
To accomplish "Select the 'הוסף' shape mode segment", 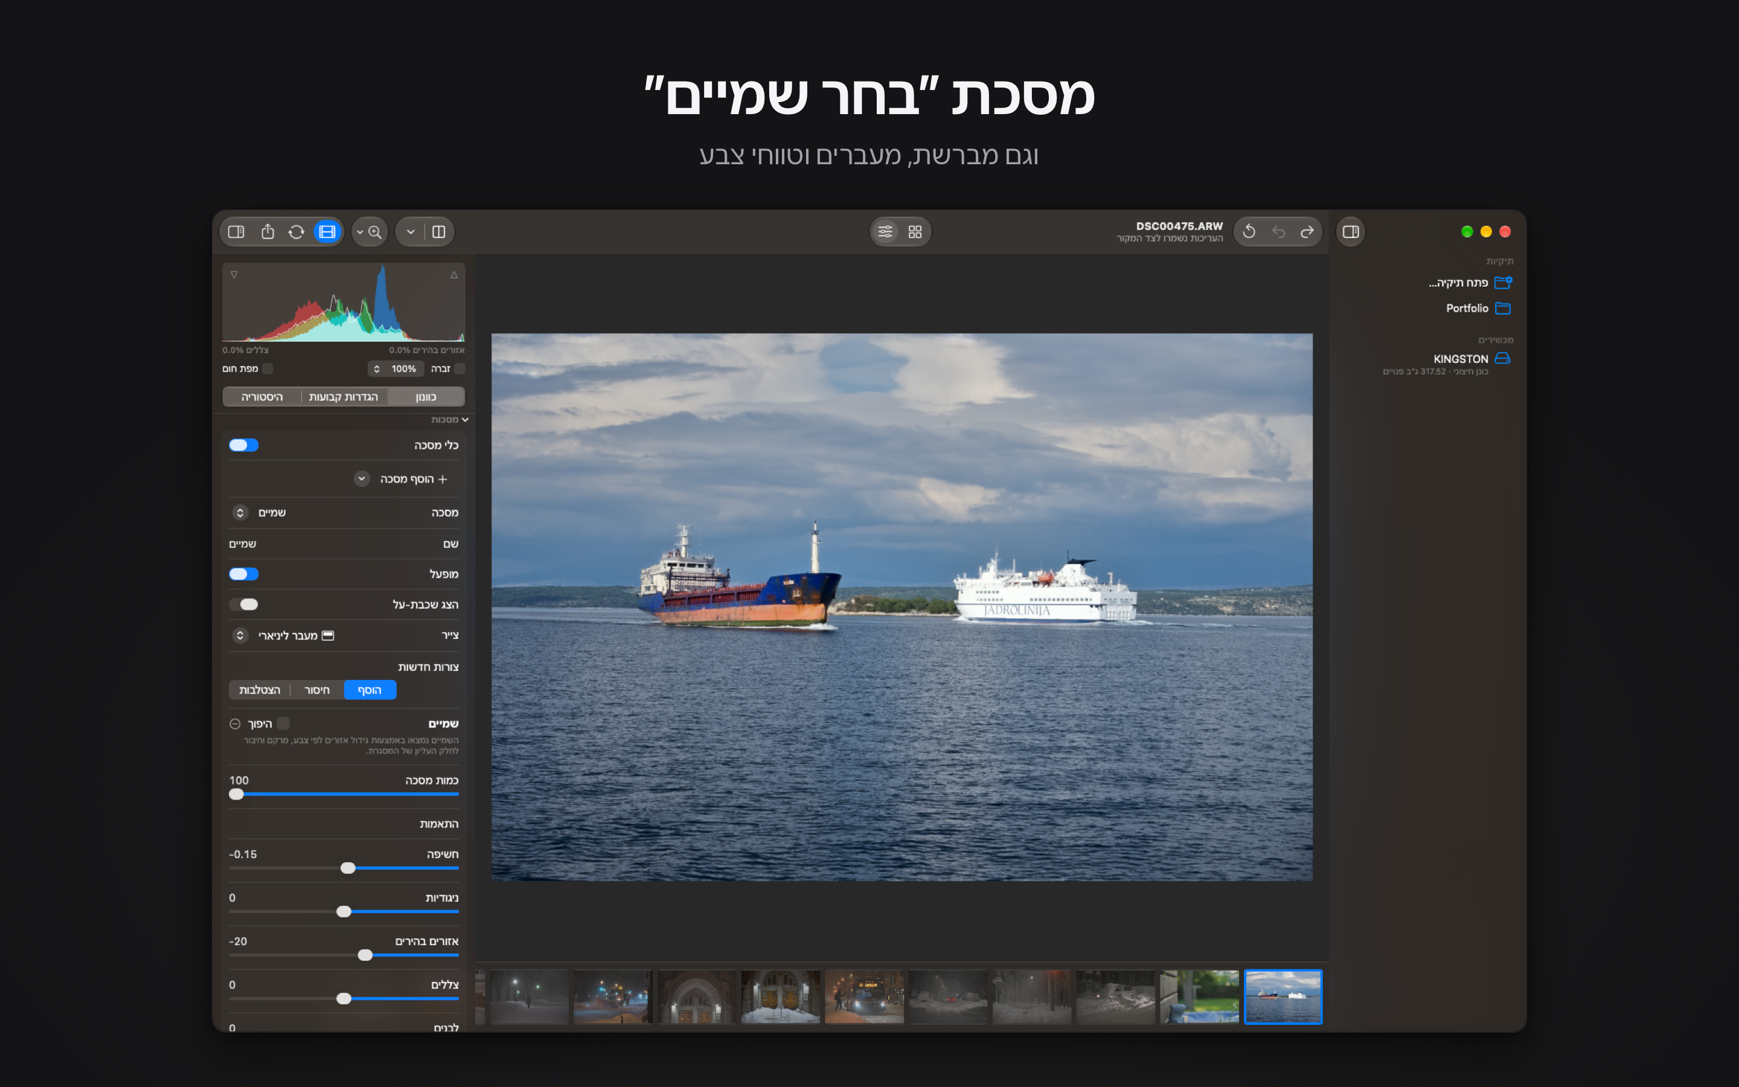I will click(x=370, y=690).
